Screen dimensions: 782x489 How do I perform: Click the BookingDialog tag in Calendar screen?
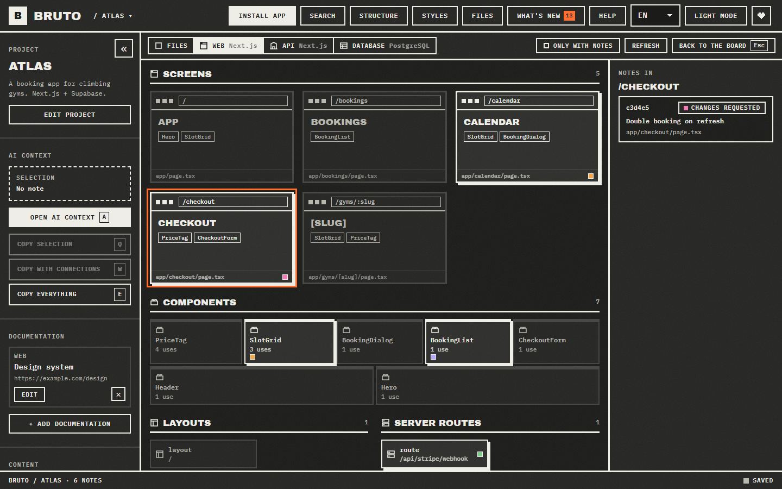525,137
